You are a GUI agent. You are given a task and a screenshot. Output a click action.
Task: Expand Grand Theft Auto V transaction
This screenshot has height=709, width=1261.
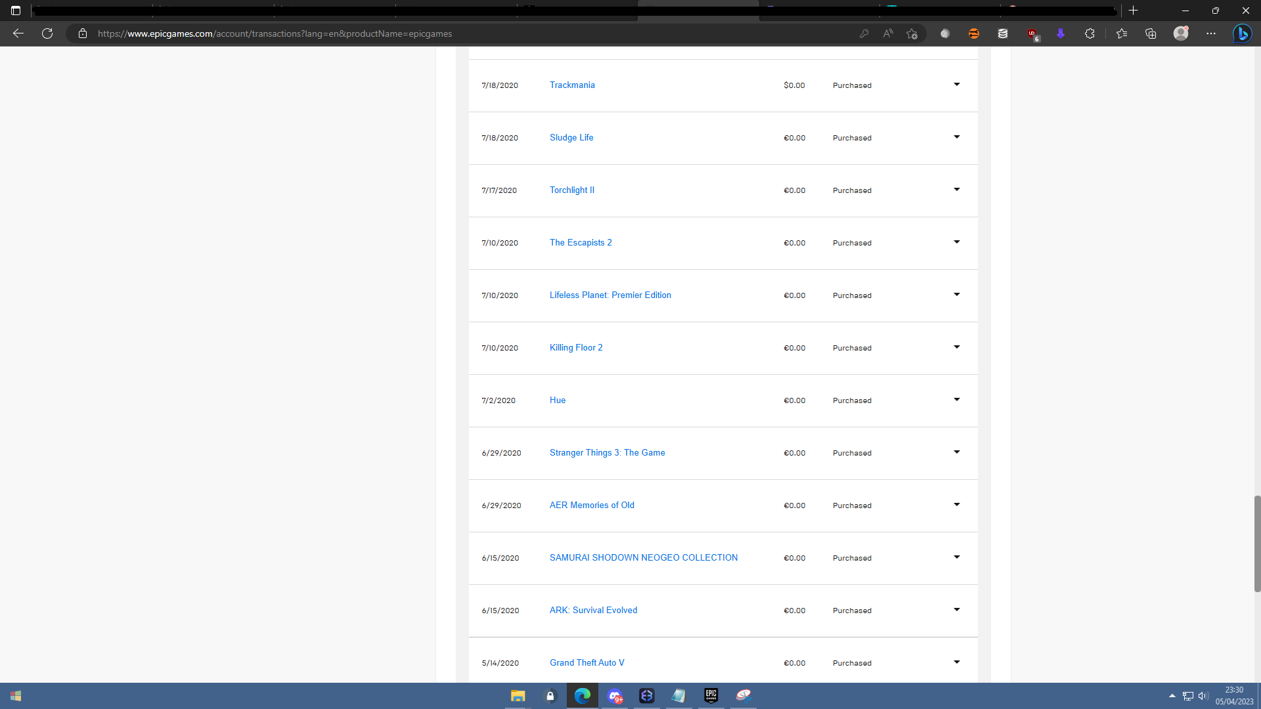[x=957, y=662]
